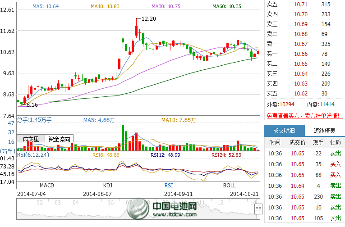Viewport: 345px width, 227px height.
Task: Switch to 资金流向 capital flow view
Action: (x=60, y=139)
